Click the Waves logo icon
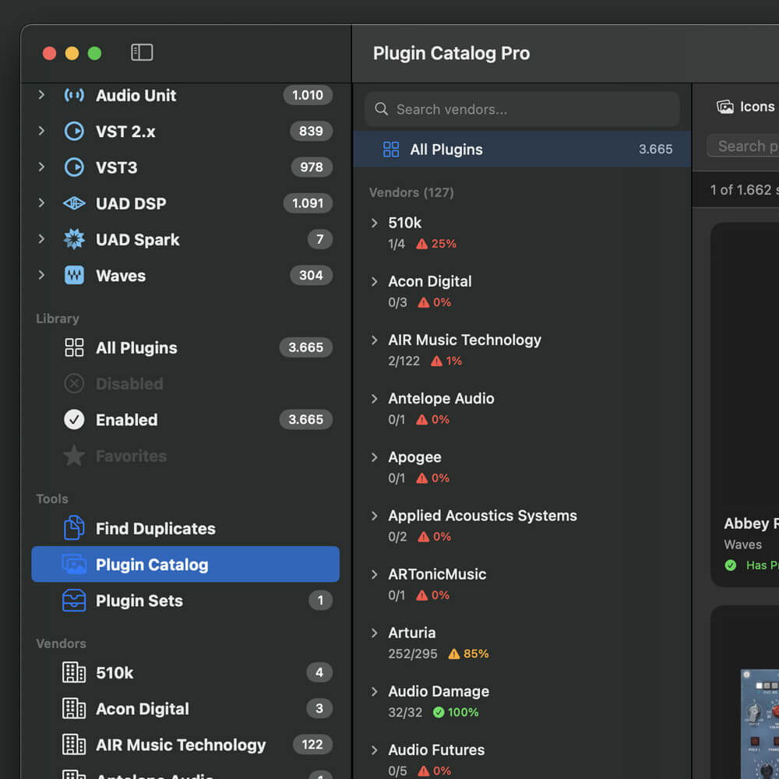Viewport: 779px width, 779px height. coord(74,275)
